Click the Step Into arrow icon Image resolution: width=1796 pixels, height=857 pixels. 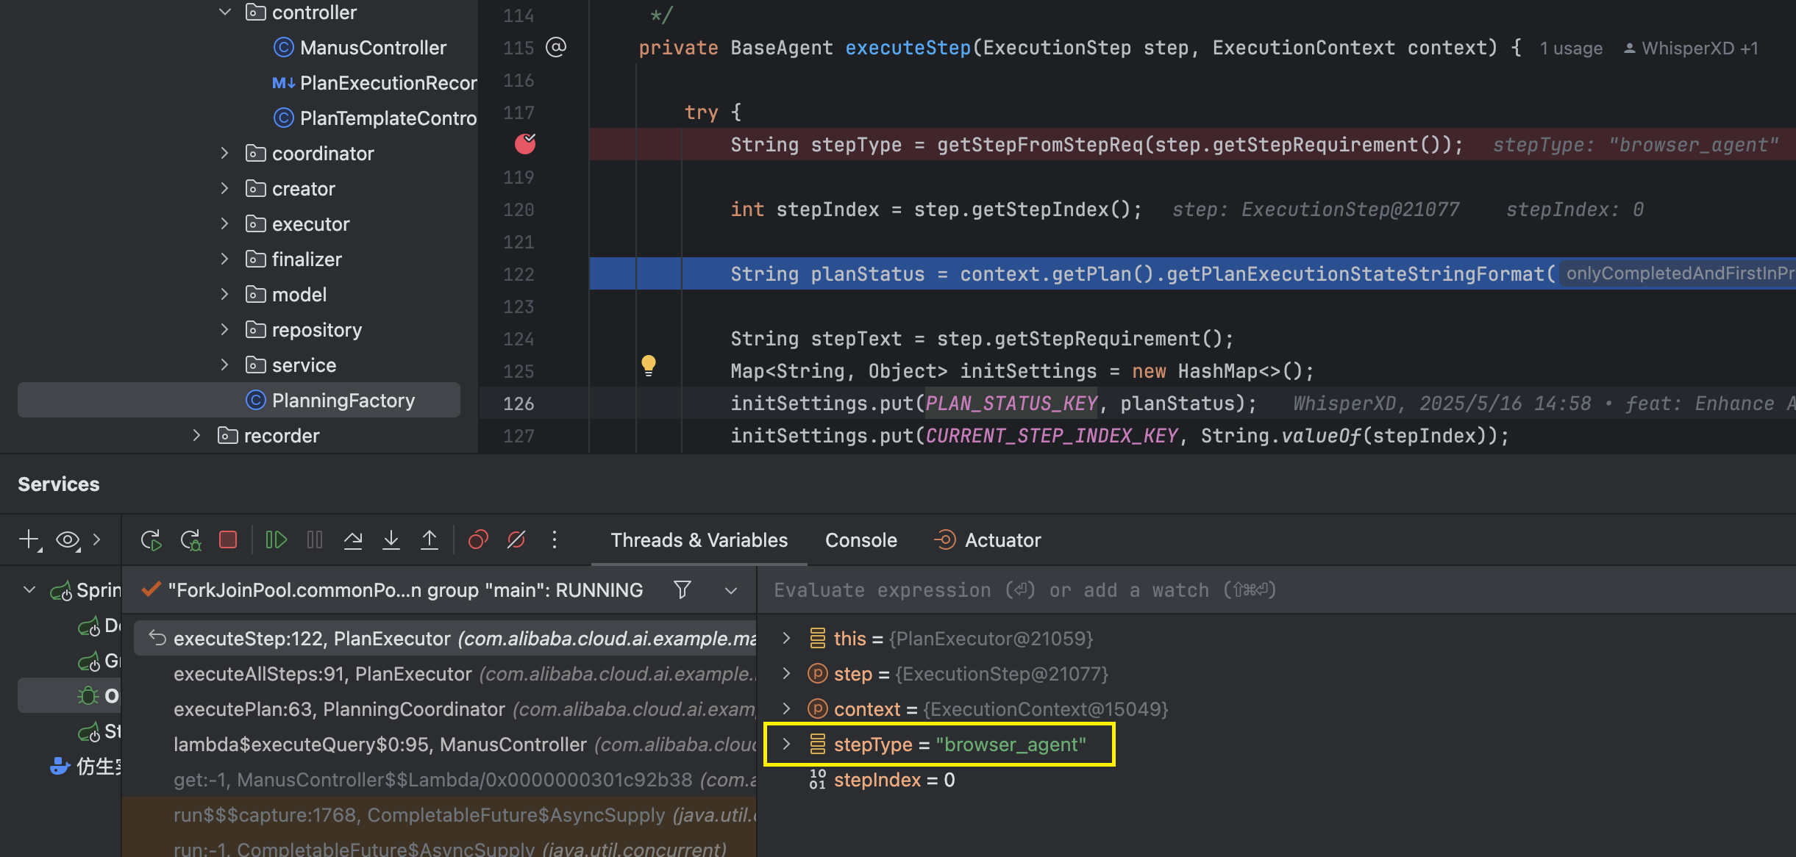391,540
